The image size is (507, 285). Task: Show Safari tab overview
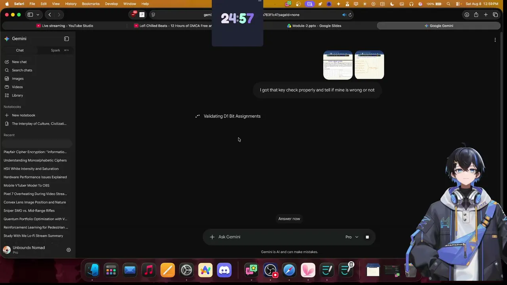pos(495,15)
